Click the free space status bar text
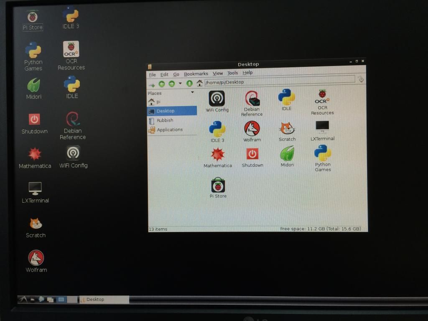Screen dimensions: 428x321 [321, 229]
